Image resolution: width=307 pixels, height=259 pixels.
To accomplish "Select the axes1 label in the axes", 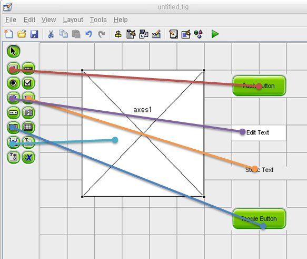I will [x=143, y=110].
